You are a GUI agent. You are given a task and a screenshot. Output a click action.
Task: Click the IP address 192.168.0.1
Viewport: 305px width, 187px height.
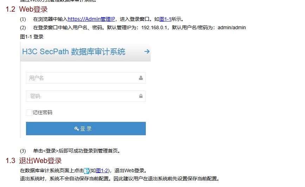[154, 28]
